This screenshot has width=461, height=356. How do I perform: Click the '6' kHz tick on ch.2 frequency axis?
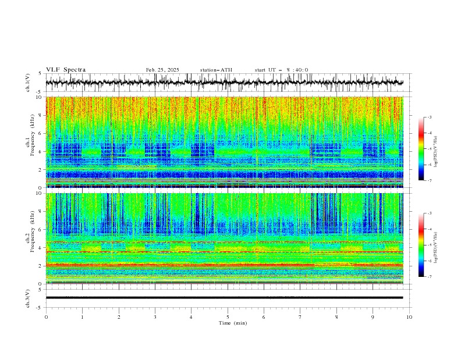tap(41, 230)
